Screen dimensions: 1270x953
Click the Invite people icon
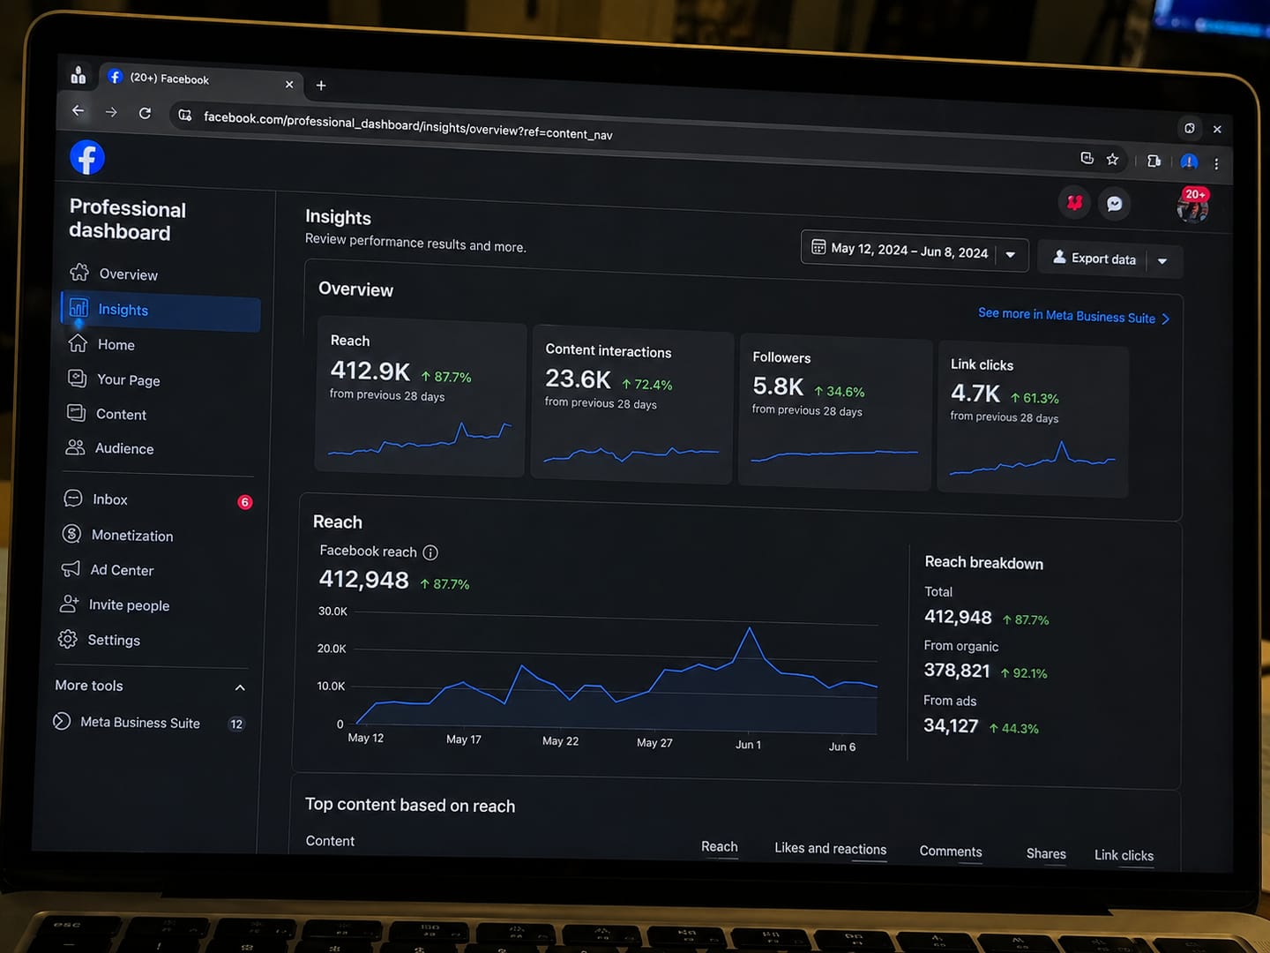tap(69, 604)
